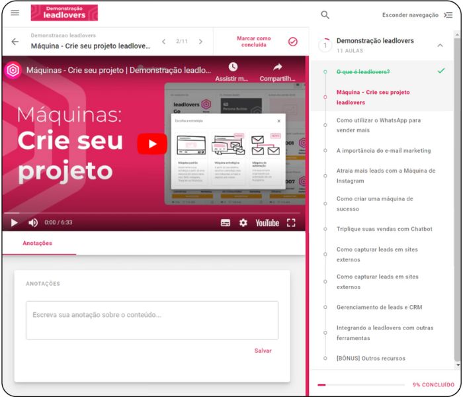Select the Anotações tab
The height and width of the screenshot is (397, 463).
pos(38,243)
